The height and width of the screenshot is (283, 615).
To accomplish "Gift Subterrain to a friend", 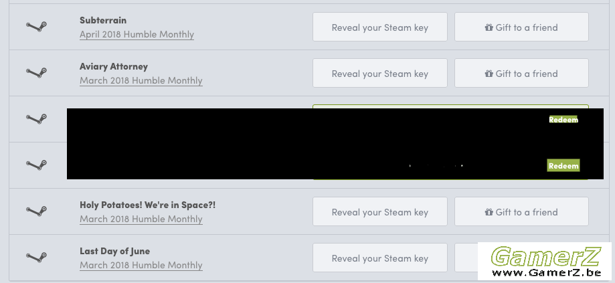I will 521,27.
